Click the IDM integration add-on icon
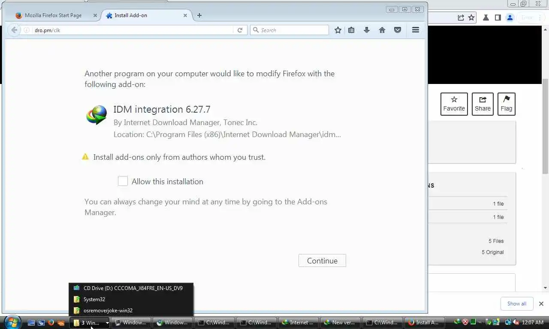This screenshot has height=329, width=549. pos(97,115)
